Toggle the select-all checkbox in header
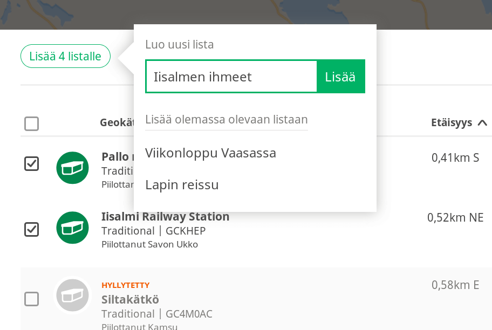 (x=32, y=123)
